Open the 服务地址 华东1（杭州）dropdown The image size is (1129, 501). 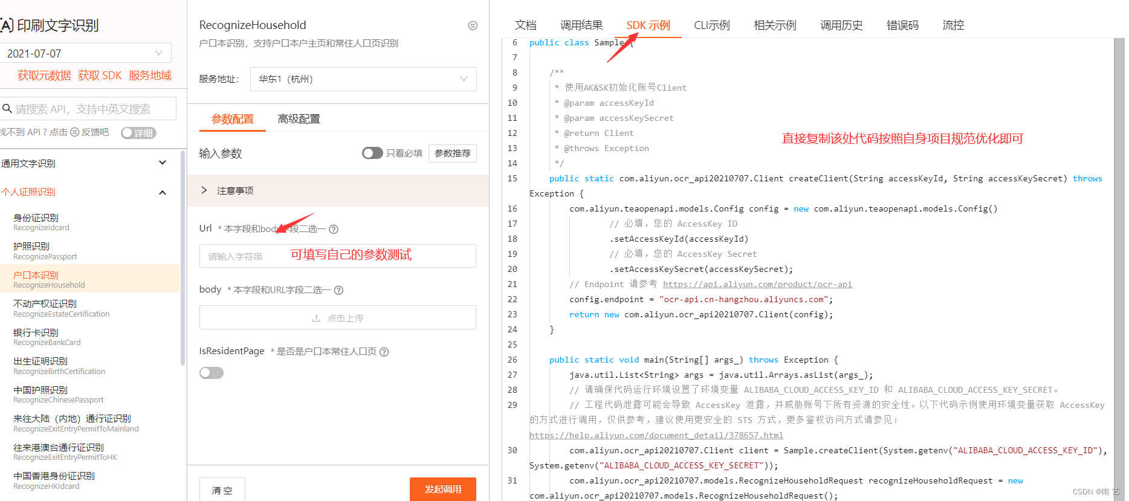[x=363, y=79]
